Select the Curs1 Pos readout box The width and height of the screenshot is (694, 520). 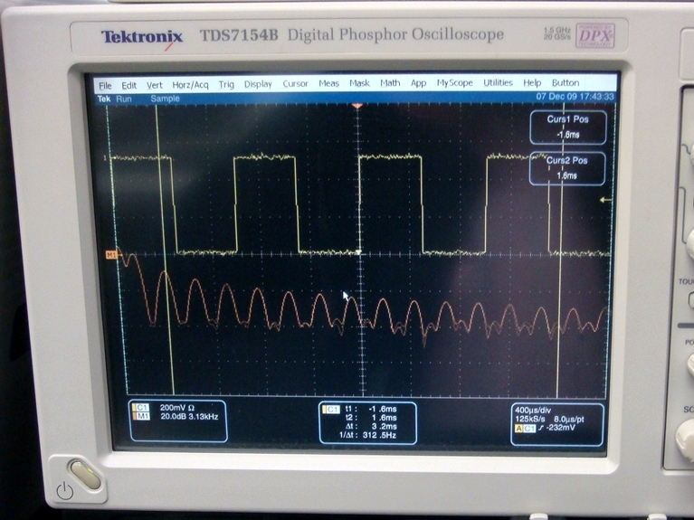pyautogui.click(x=568, y=127)
